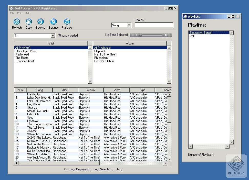
Task: Open the Help menu
Action: click(x=27, y=13)
